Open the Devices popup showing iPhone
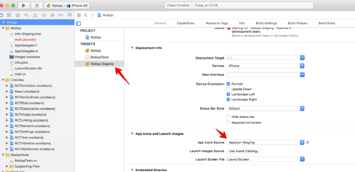 (265, 66)
